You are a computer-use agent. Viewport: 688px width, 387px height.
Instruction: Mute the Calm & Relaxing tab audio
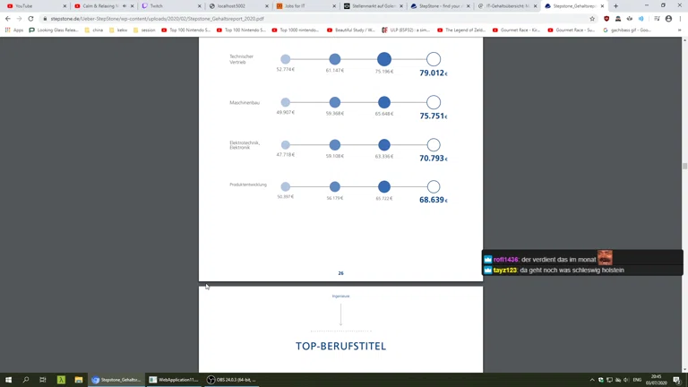125,6
